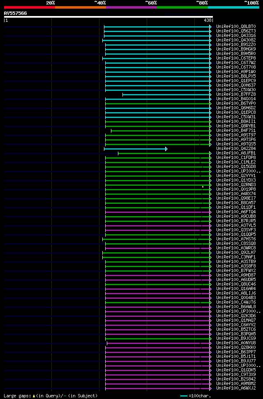Click the purple ~60% legend segment
The image size is (263, 399).
tap(131, 7)
